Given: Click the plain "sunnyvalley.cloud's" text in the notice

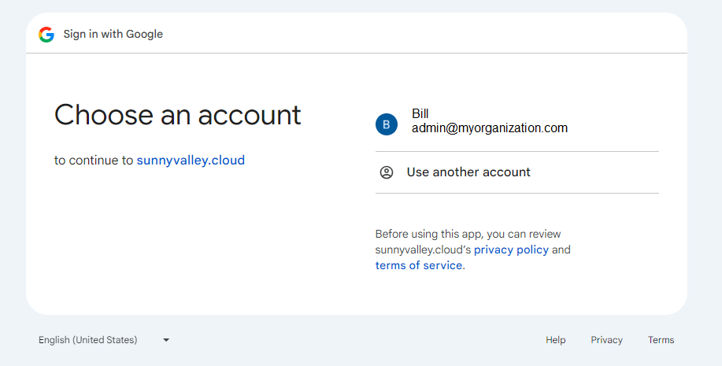Looking at the screenshot, I should point(423,250).
